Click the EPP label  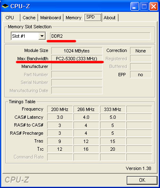pyautogui.click(x=122, y=75)
